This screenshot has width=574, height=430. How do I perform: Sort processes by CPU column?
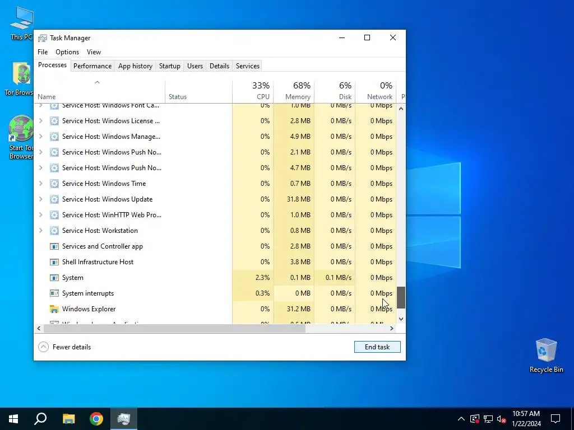(x=253, y=91)
